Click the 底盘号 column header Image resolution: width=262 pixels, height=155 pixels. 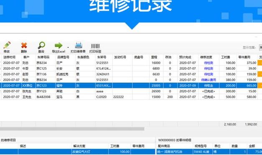tap(138, 57)
